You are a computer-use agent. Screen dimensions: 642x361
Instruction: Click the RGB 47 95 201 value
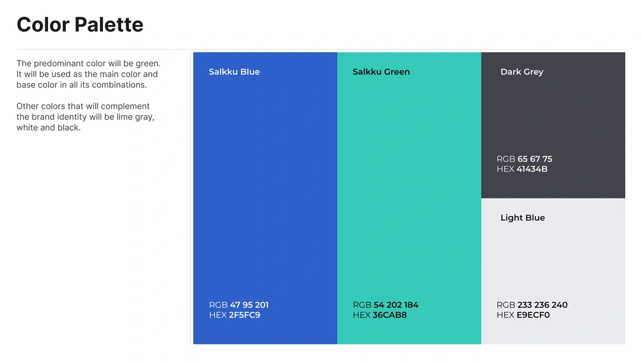(x=239, y=305)
